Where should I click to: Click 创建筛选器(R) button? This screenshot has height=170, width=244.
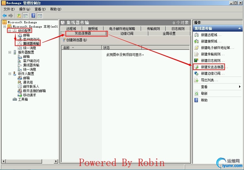74,40
